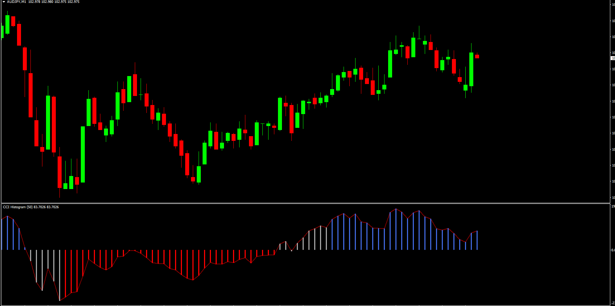Click the triangle arrow beside AUDJPY,M1
The height and width of the screenshot is (306, 615).
[x=4, y=2]
